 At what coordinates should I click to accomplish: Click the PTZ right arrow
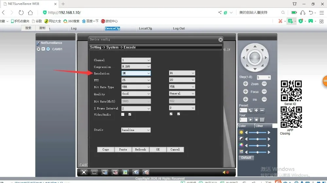pos(266,58)
